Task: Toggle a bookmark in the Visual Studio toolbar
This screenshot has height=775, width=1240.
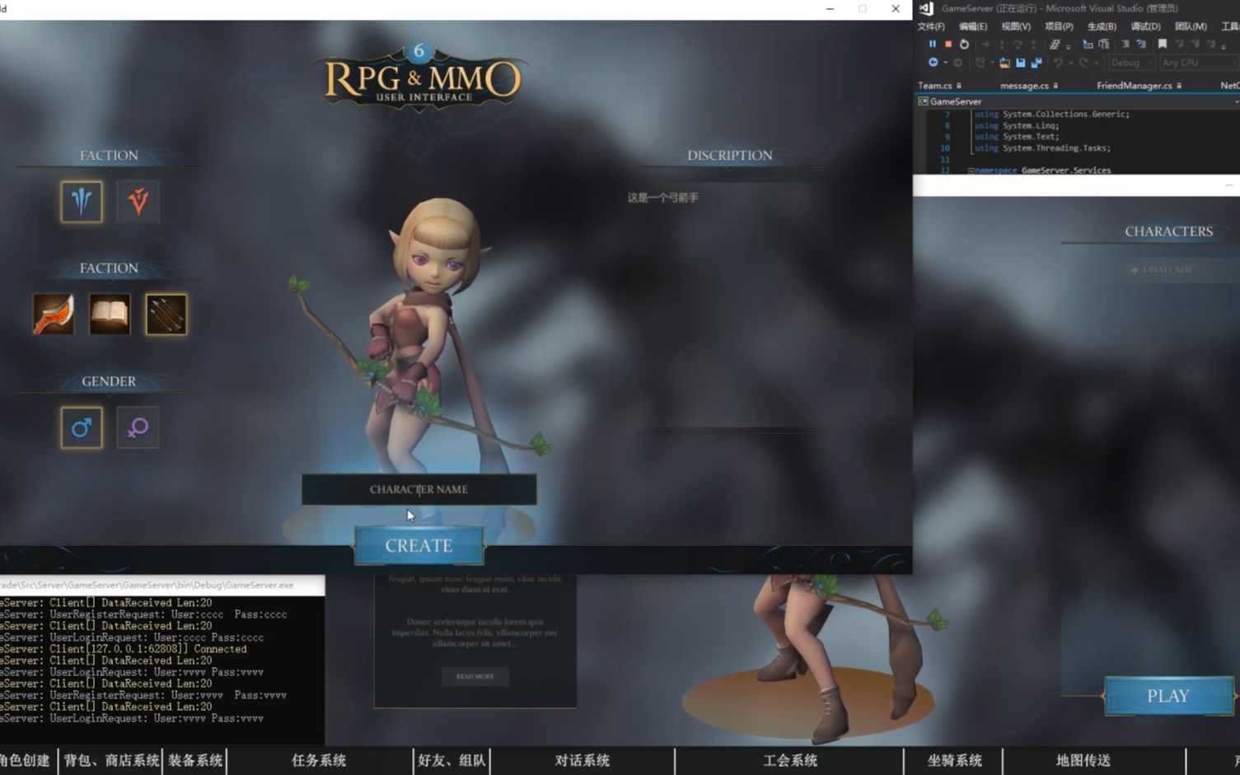Action: 1162,44
